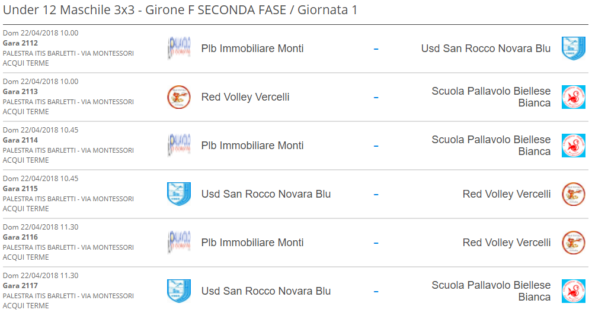Image resolution: width=592 pixels, height=313 pixels.
Task: Click Plb Immobiliare Monti logo in Gara 2114
Action: 179,145
